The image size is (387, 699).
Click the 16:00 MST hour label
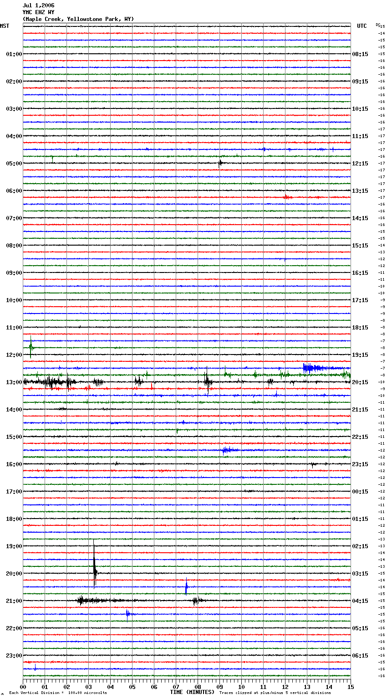[14, 464]
